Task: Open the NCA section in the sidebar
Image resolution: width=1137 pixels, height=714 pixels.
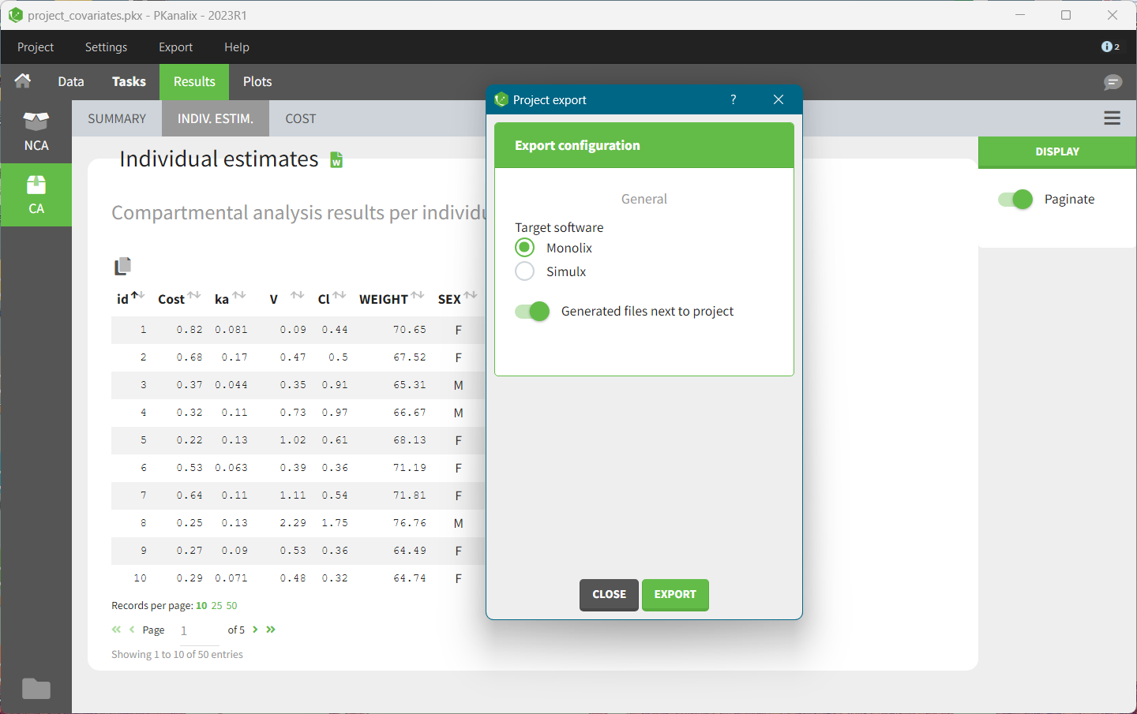Action: click(x=36, y=131)
